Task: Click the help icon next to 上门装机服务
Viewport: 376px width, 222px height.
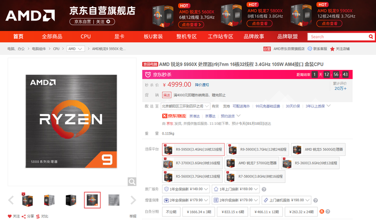Action: (x=316, y=200)
